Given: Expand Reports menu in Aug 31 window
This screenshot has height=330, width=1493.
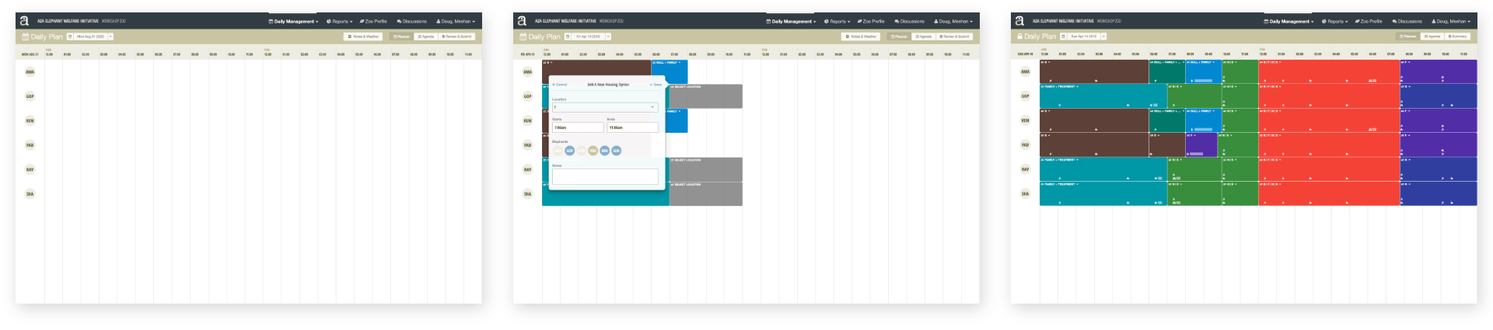Looking at the screenshot, I should (340, 22).
